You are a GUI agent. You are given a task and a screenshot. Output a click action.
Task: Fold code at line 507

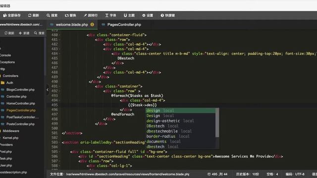click(59, 161)
